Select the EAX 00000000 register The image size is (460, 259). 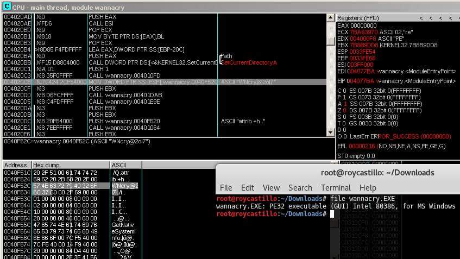[x=357, y=26]
